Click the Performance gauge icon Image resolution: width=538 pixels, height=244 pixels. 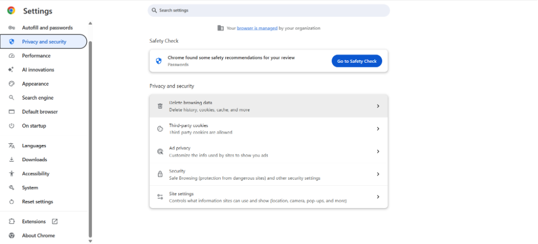(x=11, y=56)
